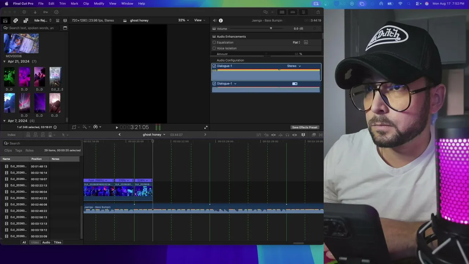The width and height of the screenshot is (469, 264).
Task: Go forward in timeline history arrow
Action: (x=205, y=135)
